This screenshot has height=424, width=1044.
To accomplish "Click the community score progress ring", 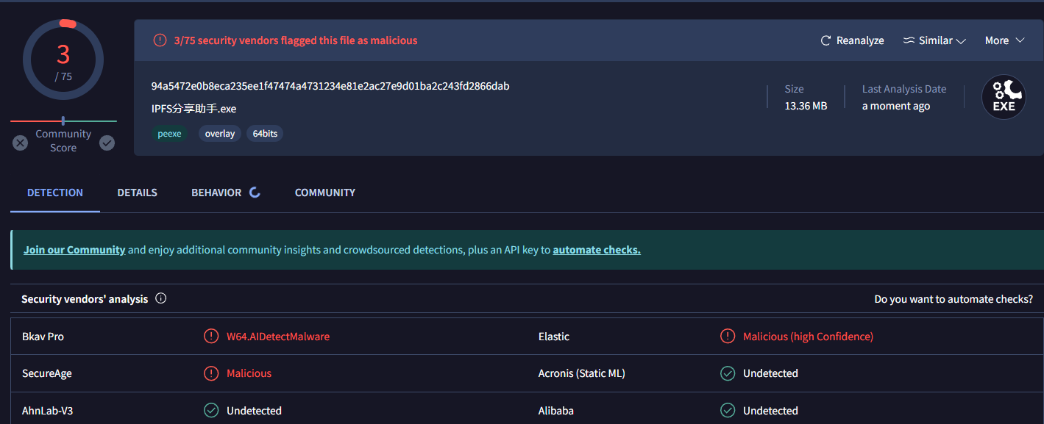I will (x=63, y=59).
